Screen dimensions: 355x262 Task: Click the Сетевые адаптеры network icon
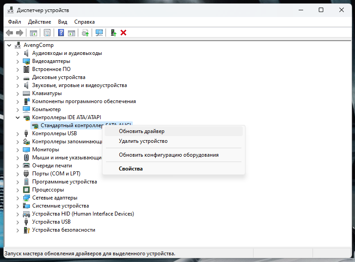tap(26, 198)
